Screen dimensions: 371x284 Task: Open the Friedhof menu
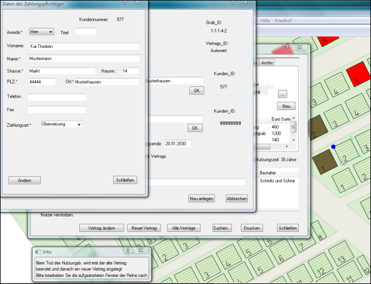coord(283,21)
